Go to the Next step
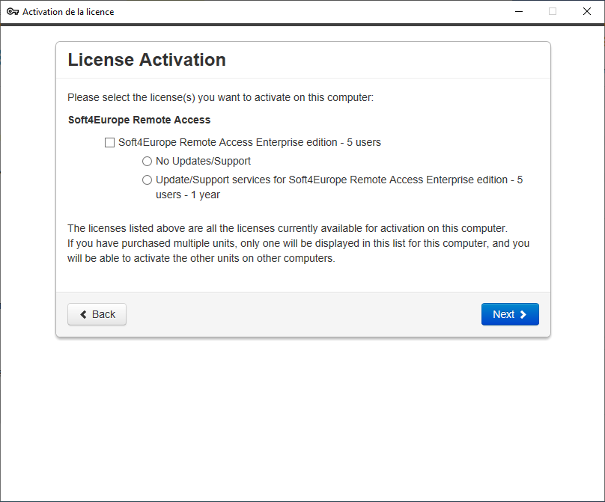605x502 pixels. pyautogui.click(x=510, y=314)
